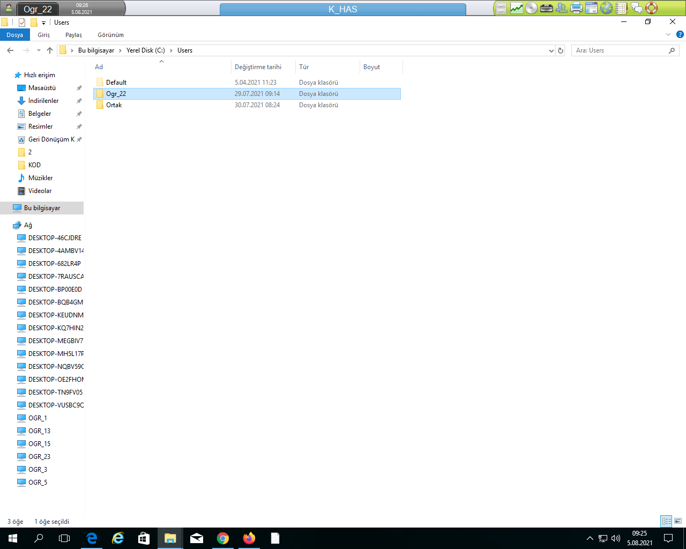Go back with the left arrow button
Screen dimensions: 686x549
(x=10, y=50)
